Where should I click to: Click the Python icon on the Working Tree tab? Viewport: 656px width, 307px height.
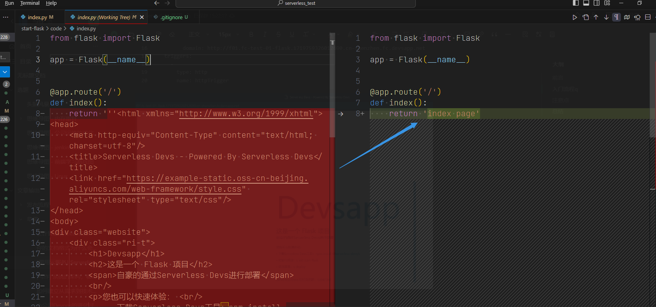coord(73,17)
